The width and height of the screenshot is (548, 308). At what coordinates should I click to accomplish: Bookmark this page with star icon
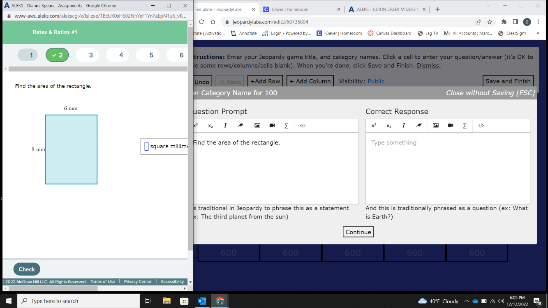tap(490, 22)
